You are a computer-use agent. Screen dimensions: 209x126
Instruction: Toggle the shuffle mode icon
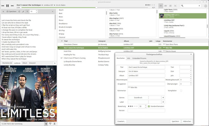tap(175, 6)
